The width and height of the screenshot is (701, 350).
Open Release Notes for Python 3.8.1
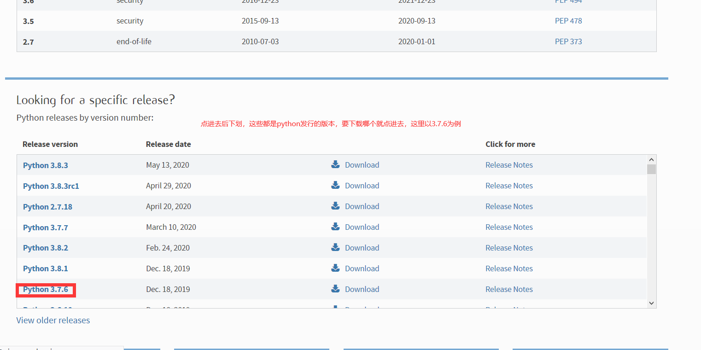509,268
